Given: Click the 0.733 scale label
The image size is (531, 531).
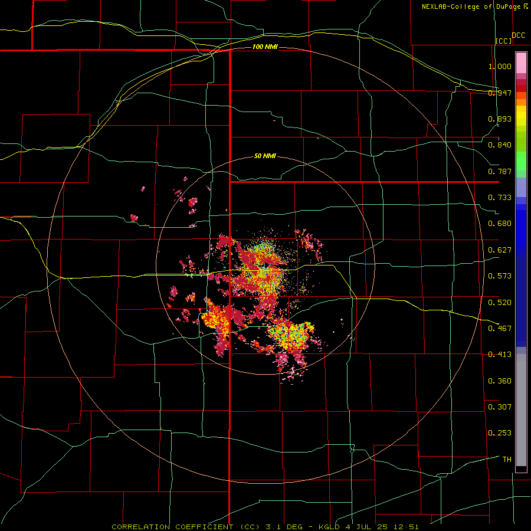Looking at the screenshot, I should click(500, 198).
